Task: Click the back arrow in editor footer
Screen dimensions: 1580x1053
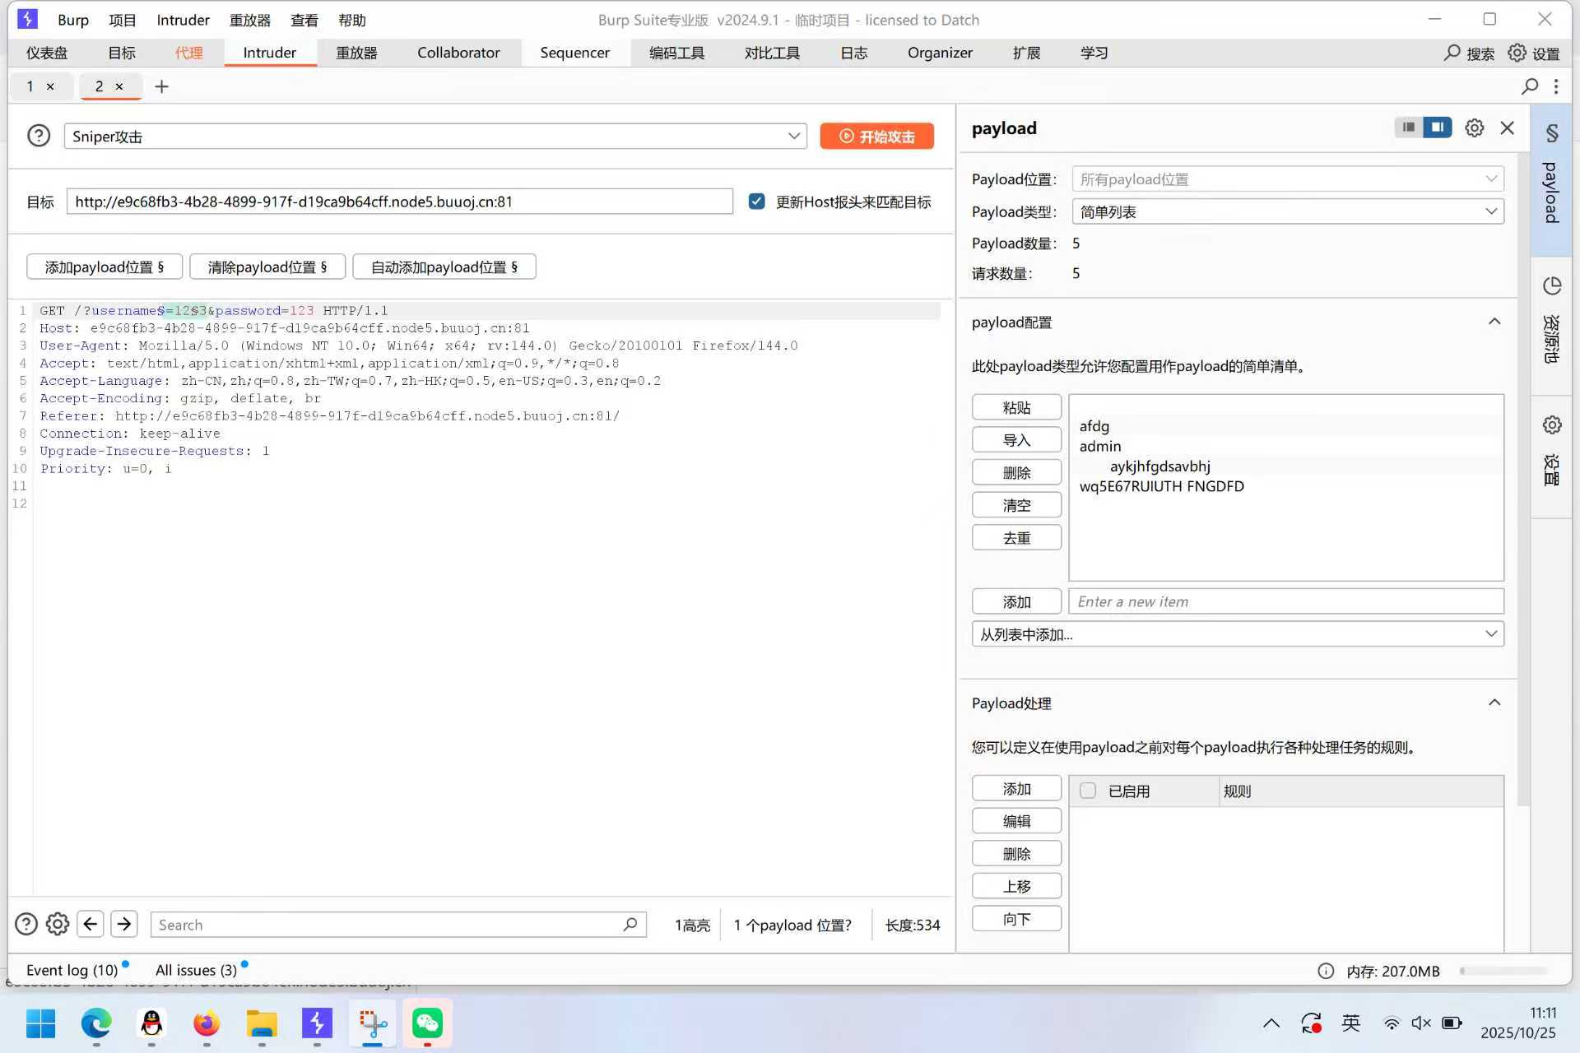Action: coord(91,924)
